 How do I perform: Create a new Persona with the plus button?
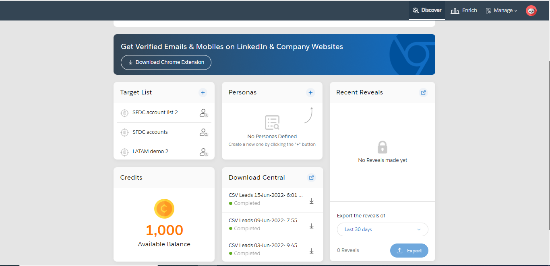(x=310, y=92)
